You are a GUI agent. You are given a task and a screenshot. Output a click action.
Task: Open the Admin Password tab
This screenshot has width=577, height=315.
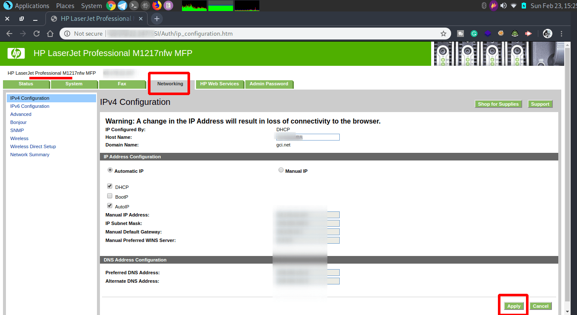click(269, 84)
